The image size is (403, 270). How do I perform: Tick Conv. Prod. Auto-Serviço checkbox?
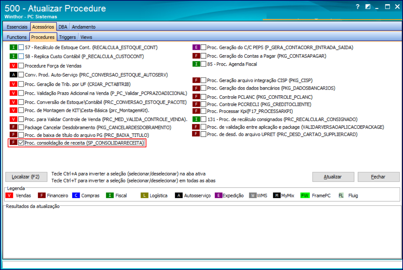21,75
